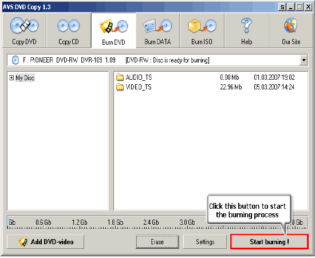This screenshot has width=315, height=258.
Task: Open the Settings button
Action: 205,242
